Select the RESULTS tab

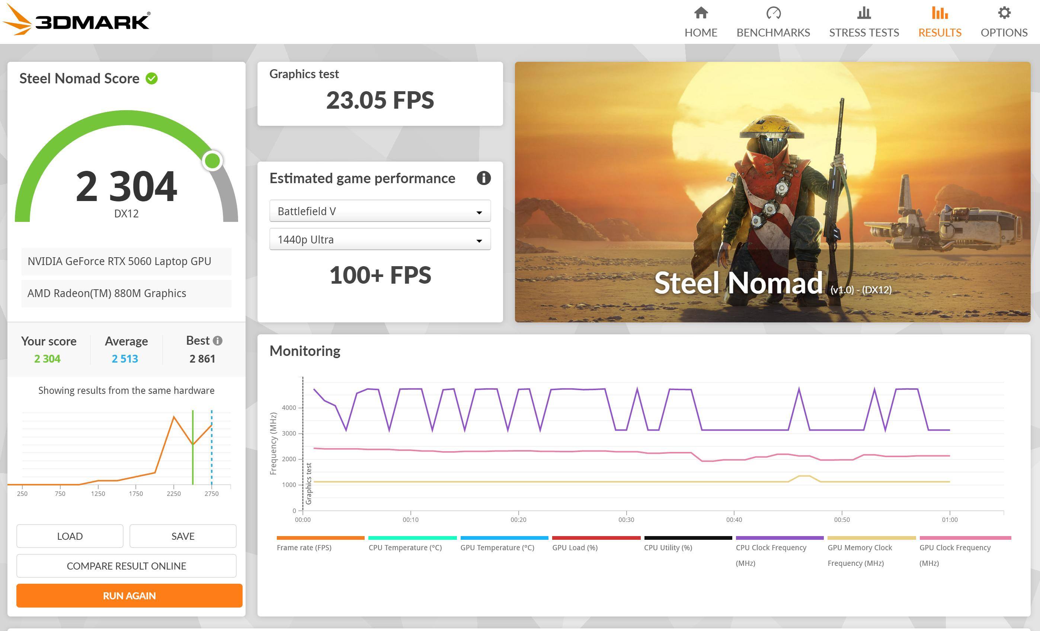[x=940, y=22]
